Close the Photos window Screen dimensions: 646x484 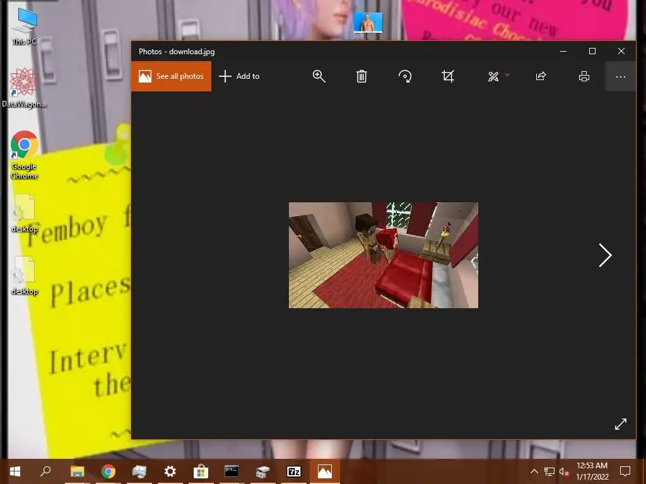tap(621, 52)
